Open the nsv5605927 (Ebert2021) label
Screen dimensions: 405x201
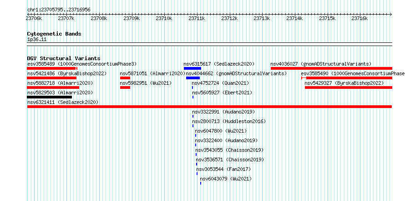pos(222,93)
